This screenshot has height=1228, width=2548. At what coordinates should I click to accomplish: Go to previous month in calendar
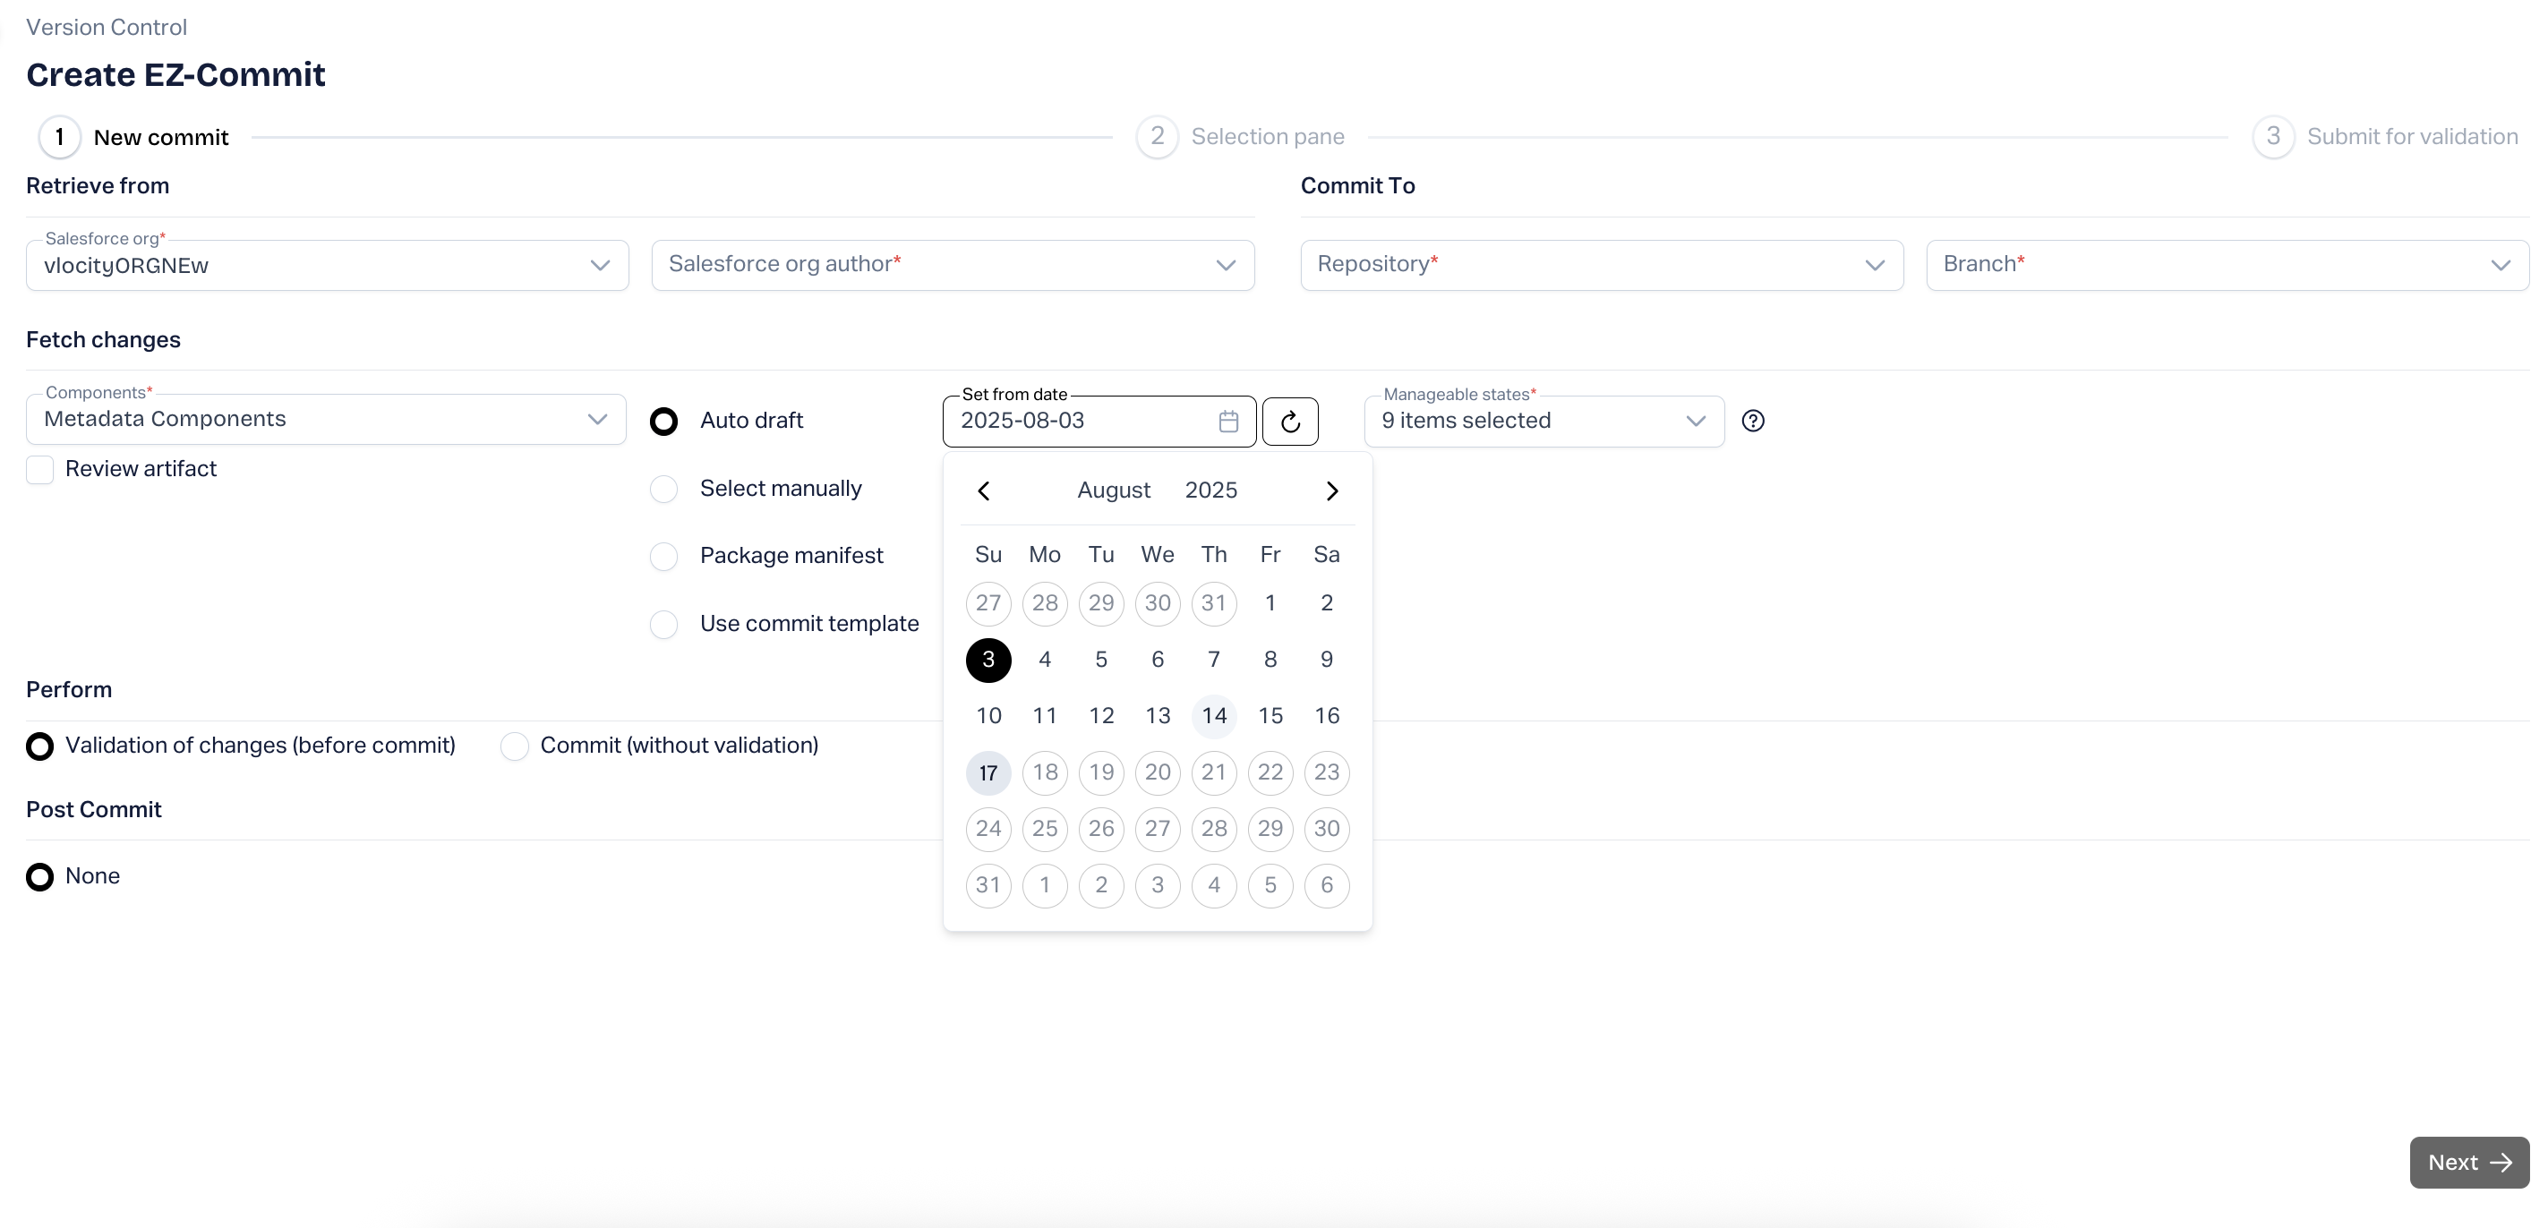(983, 490)
